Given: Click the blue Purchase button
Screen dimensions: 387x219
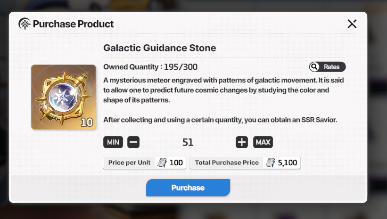Looking at the screenshot, I should click(x=188, y=187).
